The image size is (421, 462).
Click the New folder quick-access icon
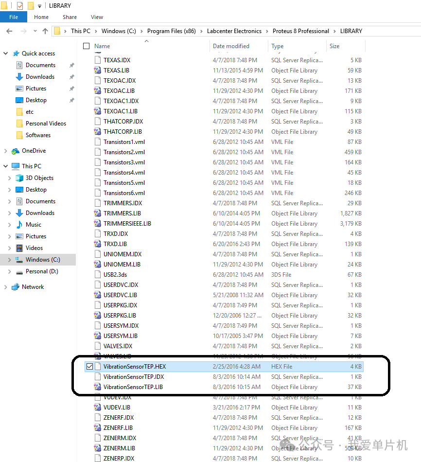click(x=31, y=6)
